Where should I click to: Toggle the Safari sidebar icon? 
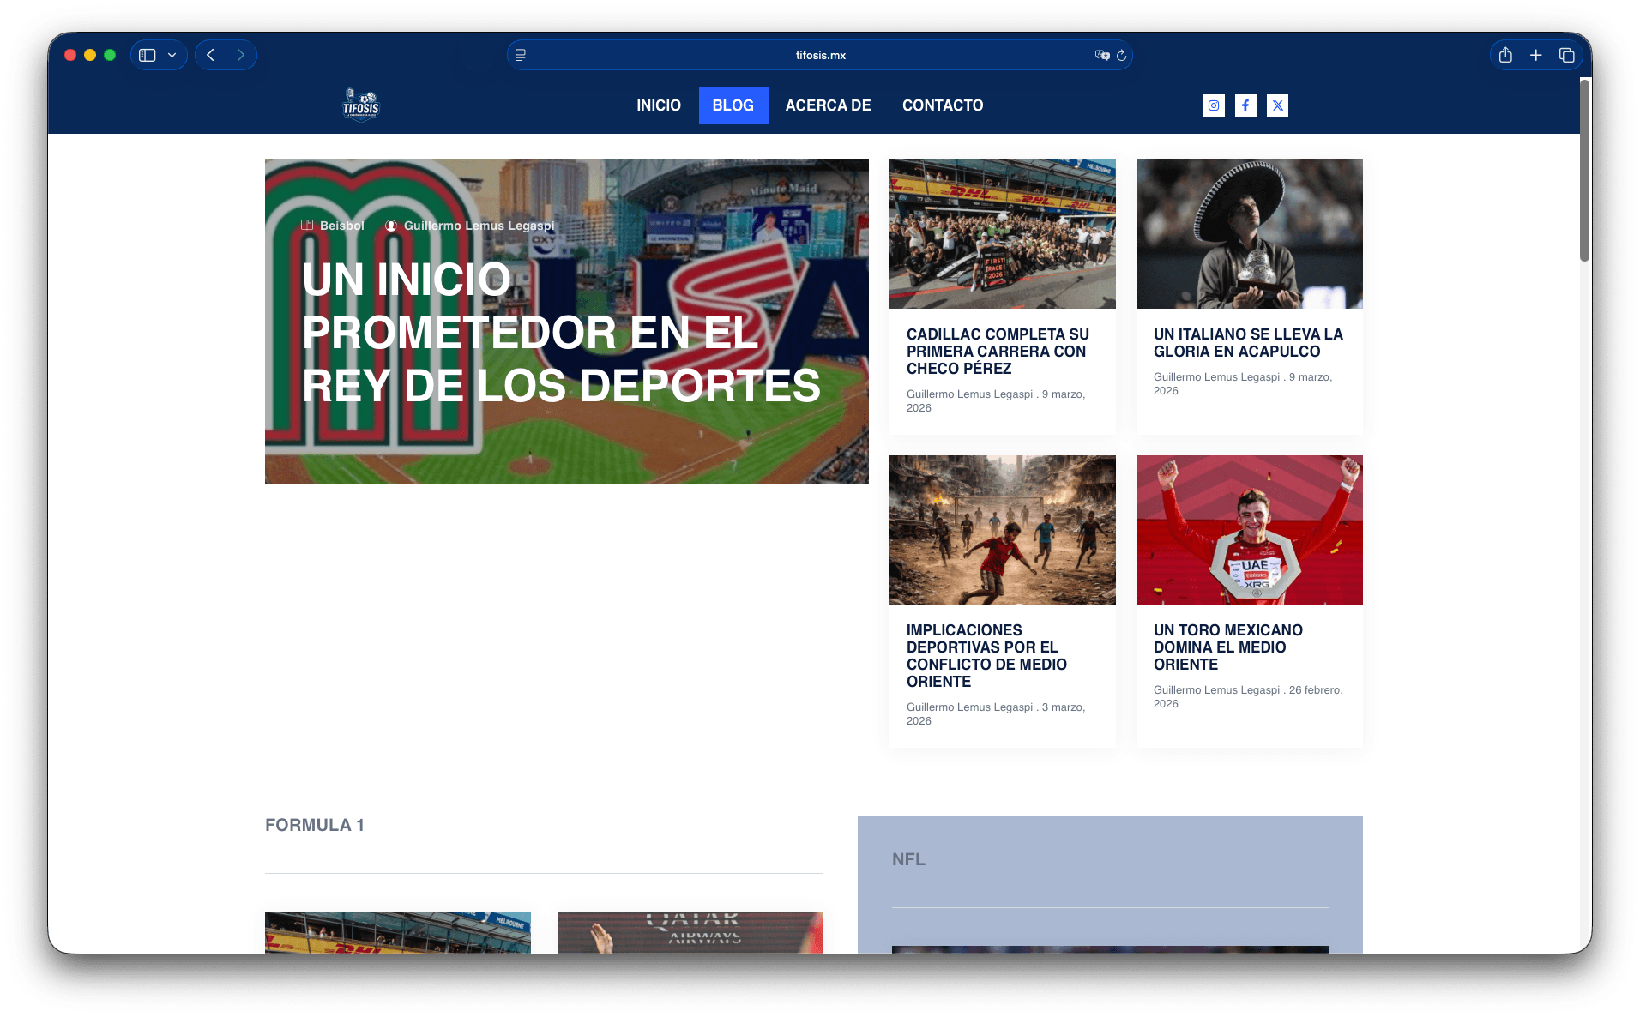coord(148,55)
